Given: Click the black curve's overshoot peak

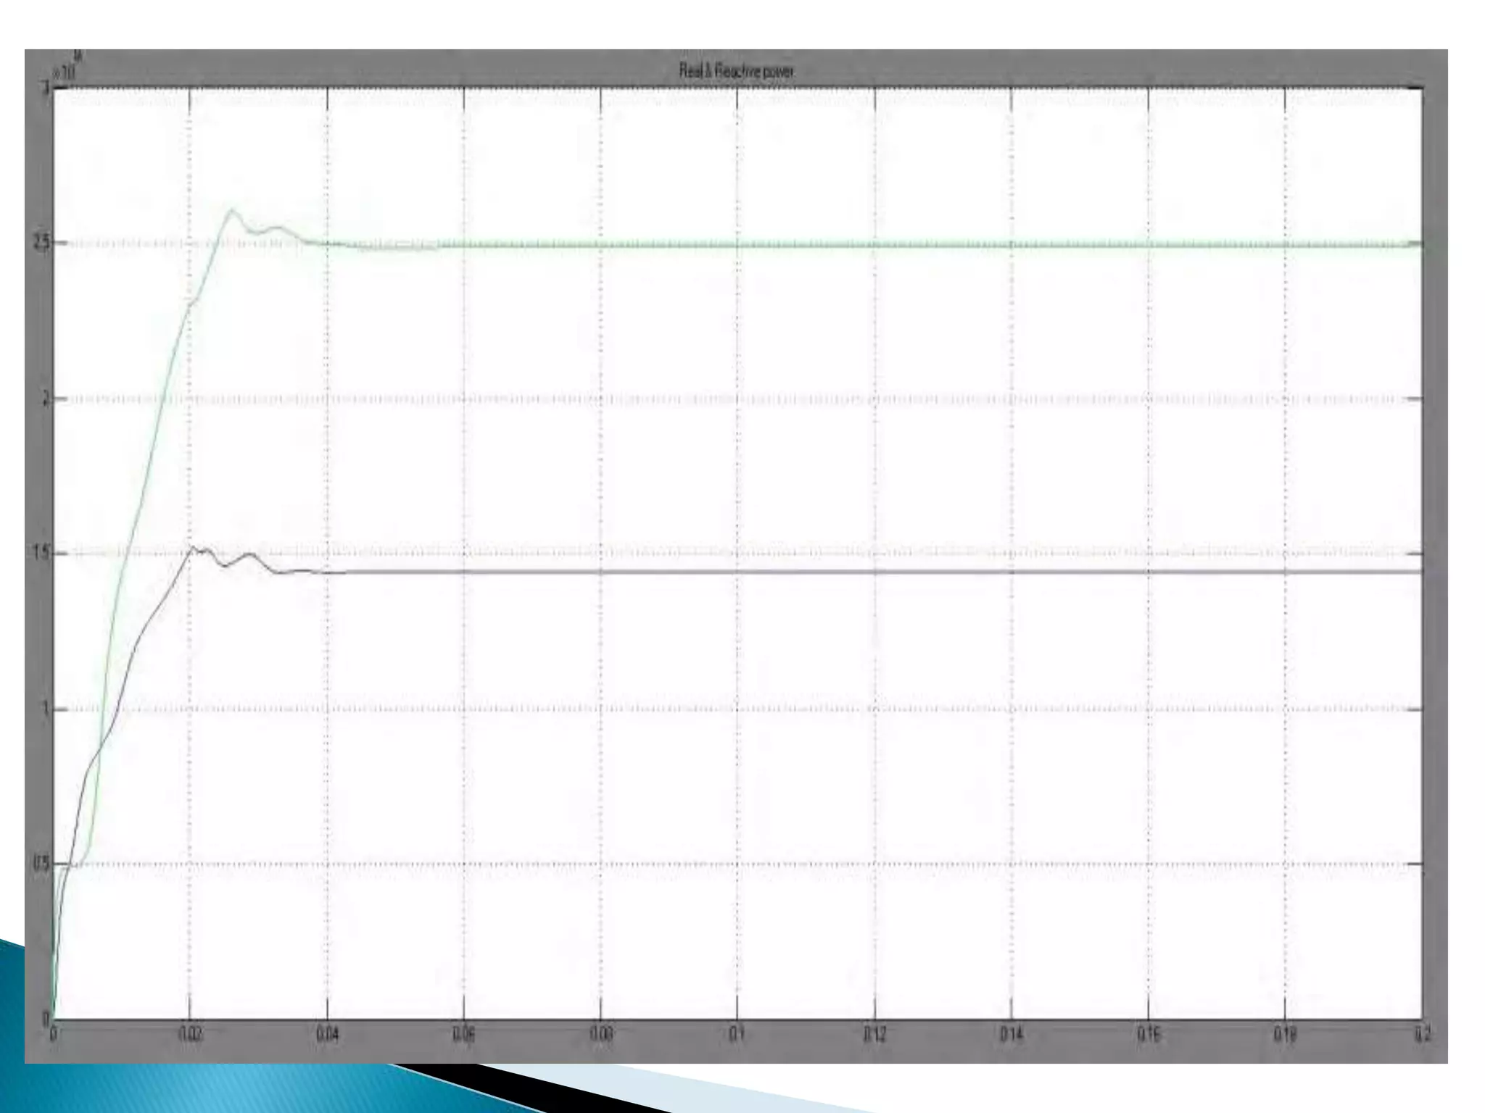Looking at the screenshot, I should pyautogui.click(x=193, y=547).
